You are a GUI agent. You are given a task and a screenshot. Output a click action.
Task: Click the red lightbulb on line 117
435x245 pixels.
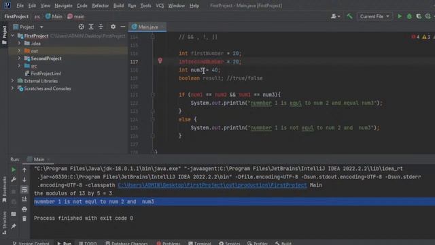coord(160,61)
